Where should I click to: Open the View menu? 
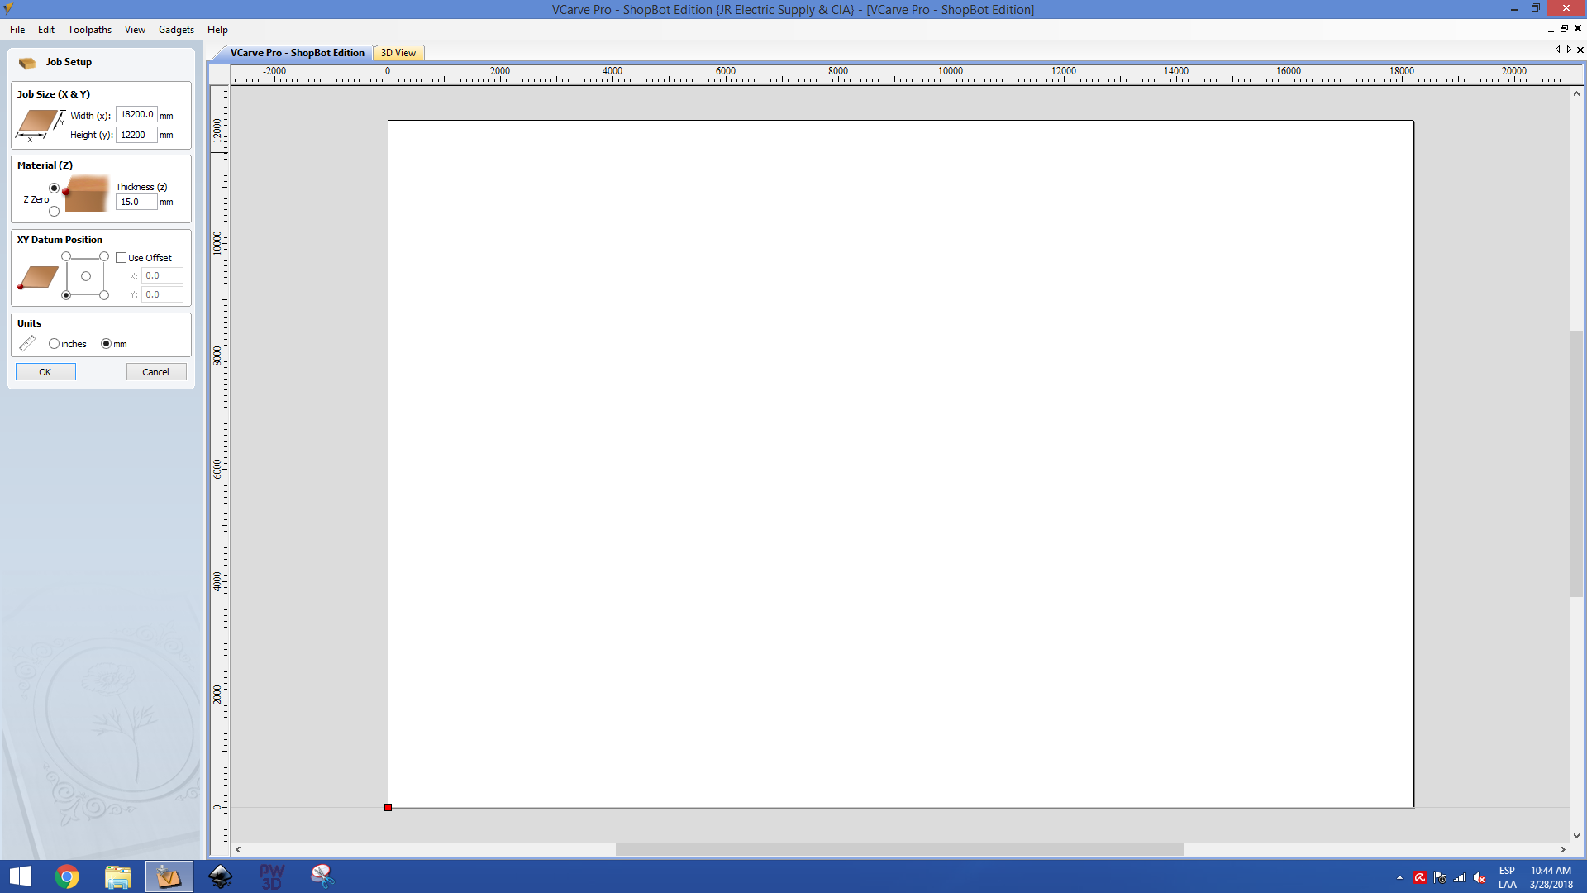(x=135, y=30)
